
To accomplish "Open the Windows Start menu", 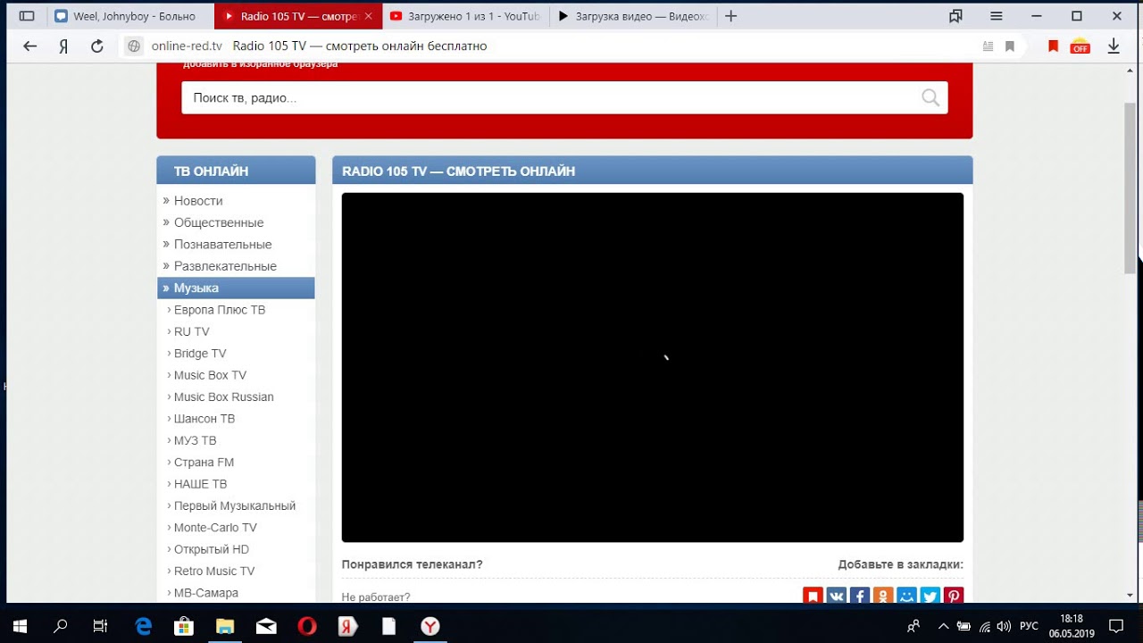I will (x=20, y=626).
